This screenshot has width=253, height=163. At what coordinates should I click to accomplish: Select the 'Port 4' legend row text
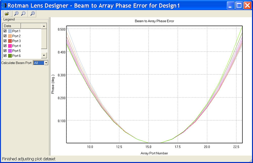click(16, 46)
